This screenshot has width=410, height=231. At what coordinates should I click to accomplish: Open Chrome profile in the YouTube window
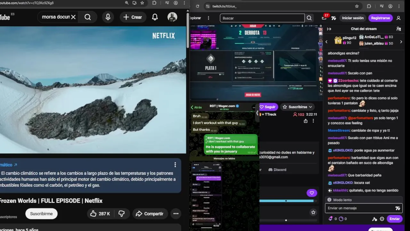(x=176, y=3)
